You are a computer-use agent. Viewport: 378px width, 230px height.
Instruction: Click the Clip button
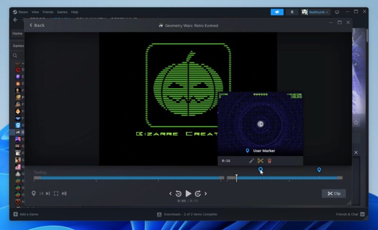334,193
